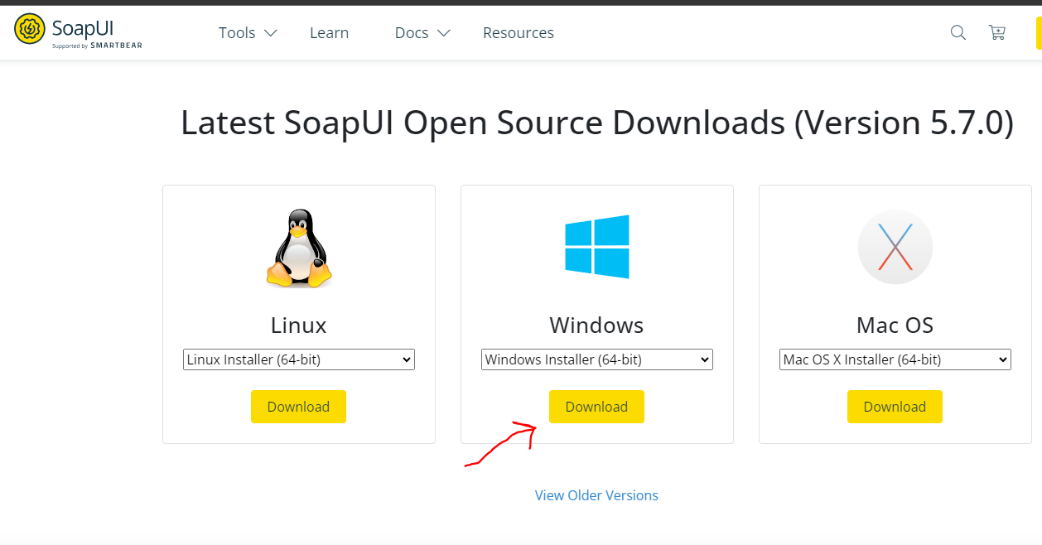Click the Latest SoapUI Open Source Downloads title
Screen dimensions: 1042x545
tap(596, 123)
